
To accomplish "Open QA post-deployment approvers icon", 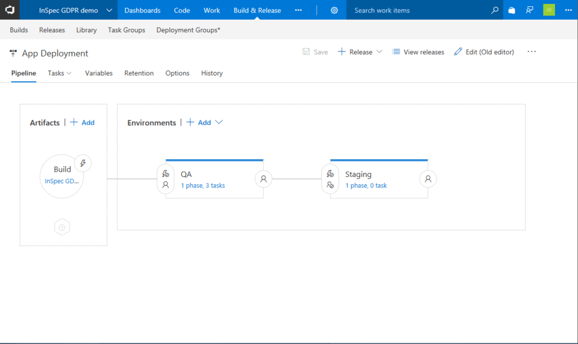I will tap(263, 179).
